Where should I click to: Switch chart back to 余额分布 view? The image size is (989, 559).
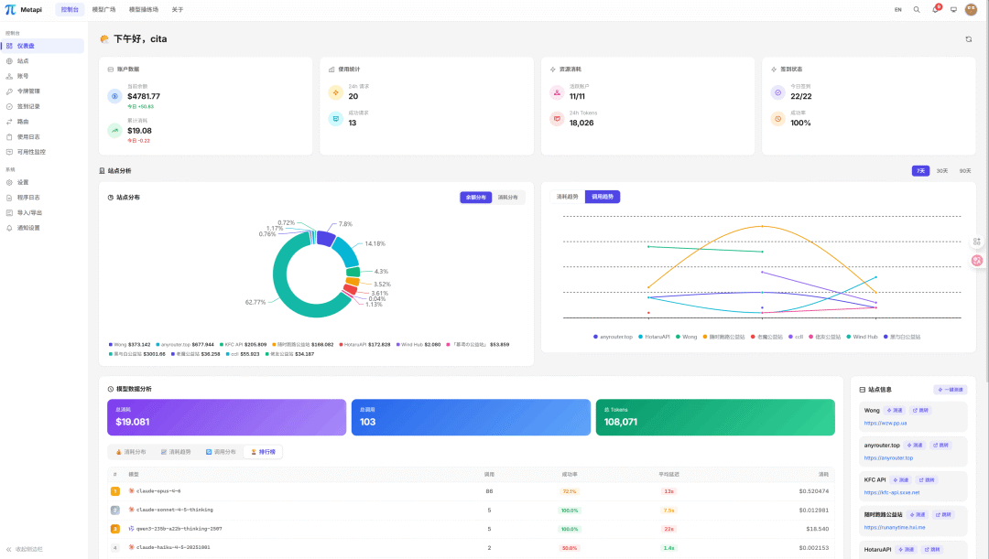tap(475, 196)
